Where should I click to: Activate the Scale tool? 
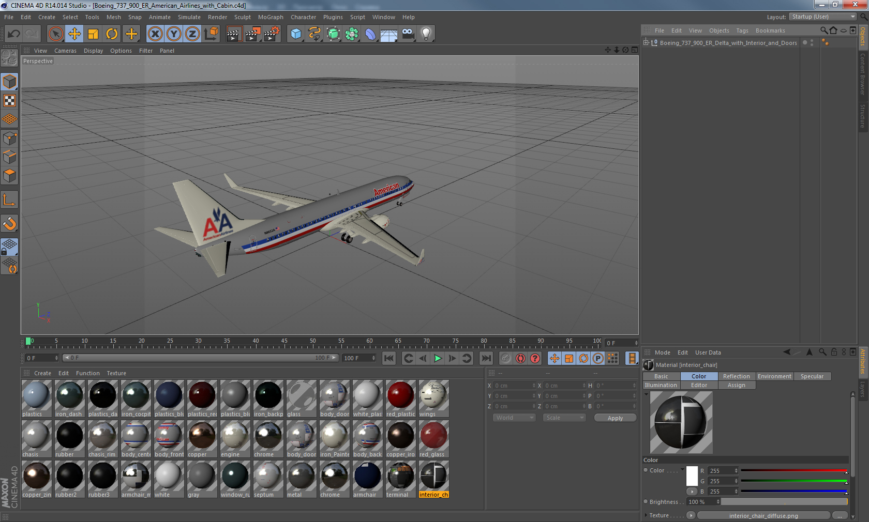point(93,34)
